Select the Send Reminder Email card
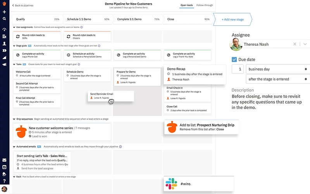Viewport: 310px width, 194px height. (x=111, y=96)
